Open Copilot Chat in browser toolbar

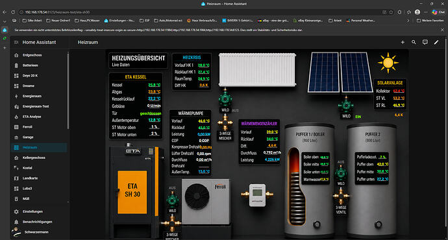click(438, 12)
